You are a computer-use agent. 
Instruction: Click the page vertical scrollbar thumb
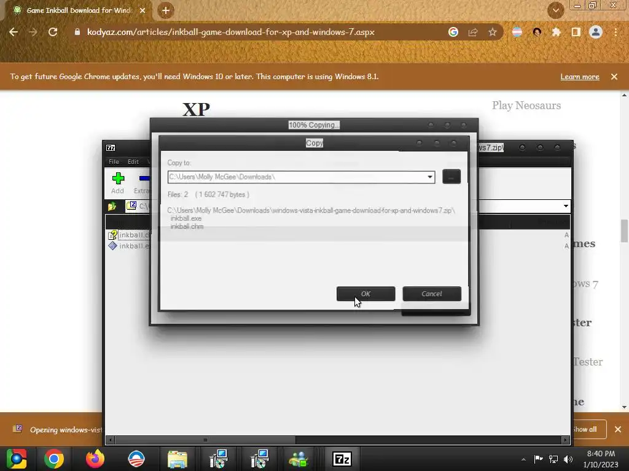pos(624,231)
